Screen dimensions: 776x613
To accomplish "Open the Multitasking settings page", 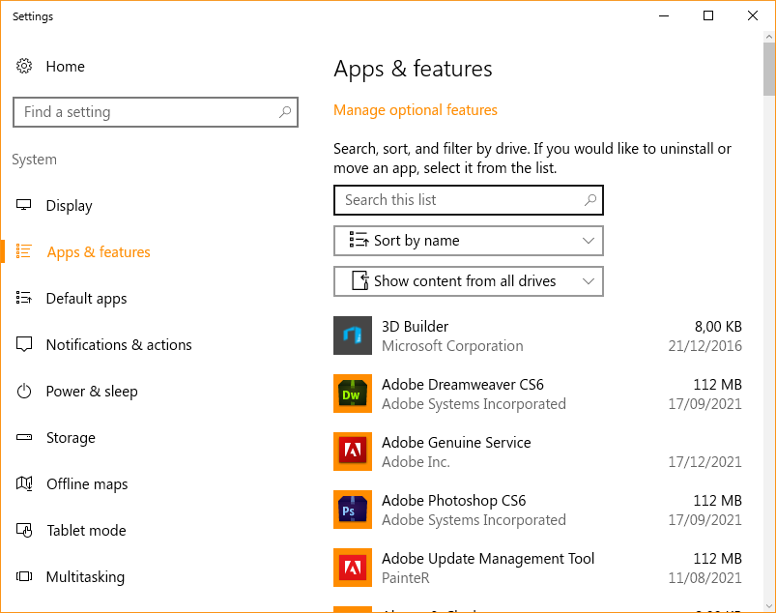I will tap(85, 577).
